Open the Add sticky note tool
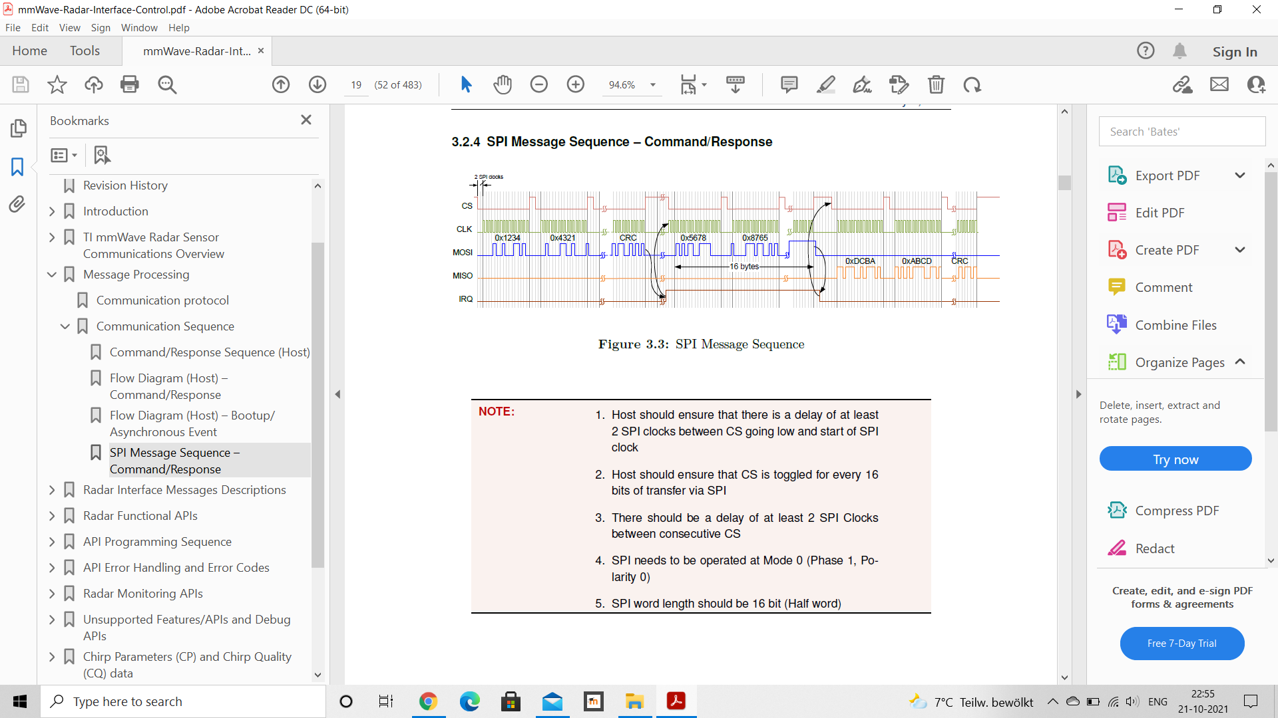 (x=789, y=84)
